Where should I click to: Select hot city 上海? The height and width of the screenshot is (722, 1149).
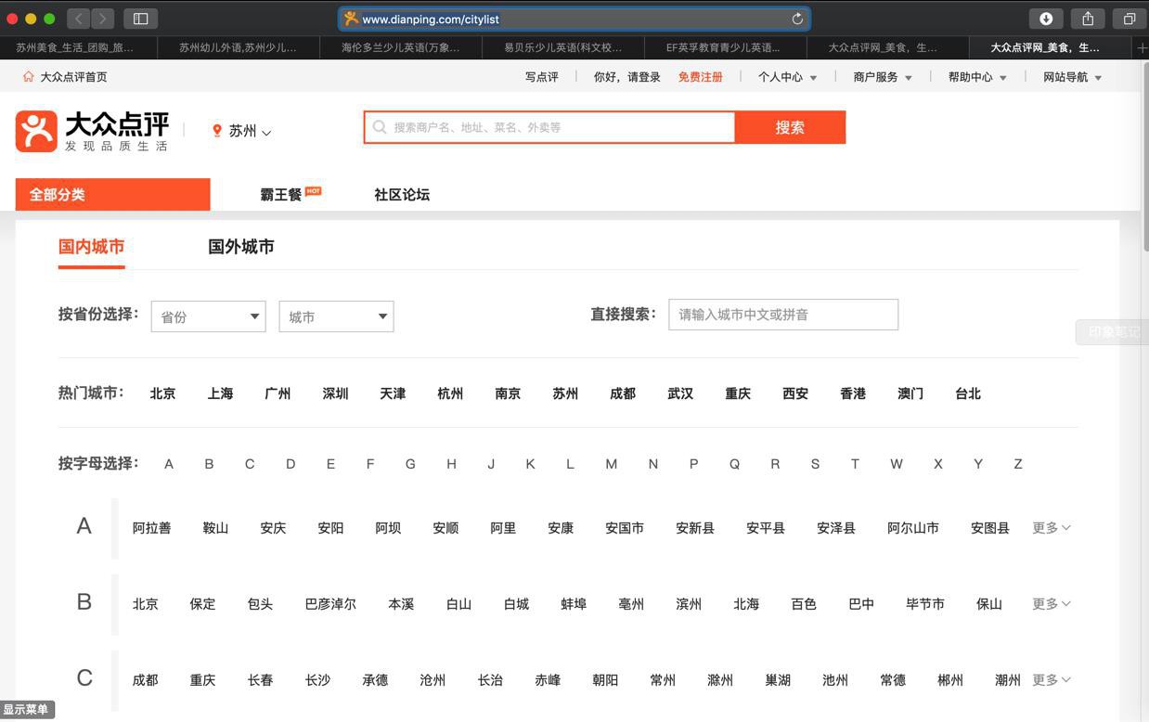click(x=221, y=393)
